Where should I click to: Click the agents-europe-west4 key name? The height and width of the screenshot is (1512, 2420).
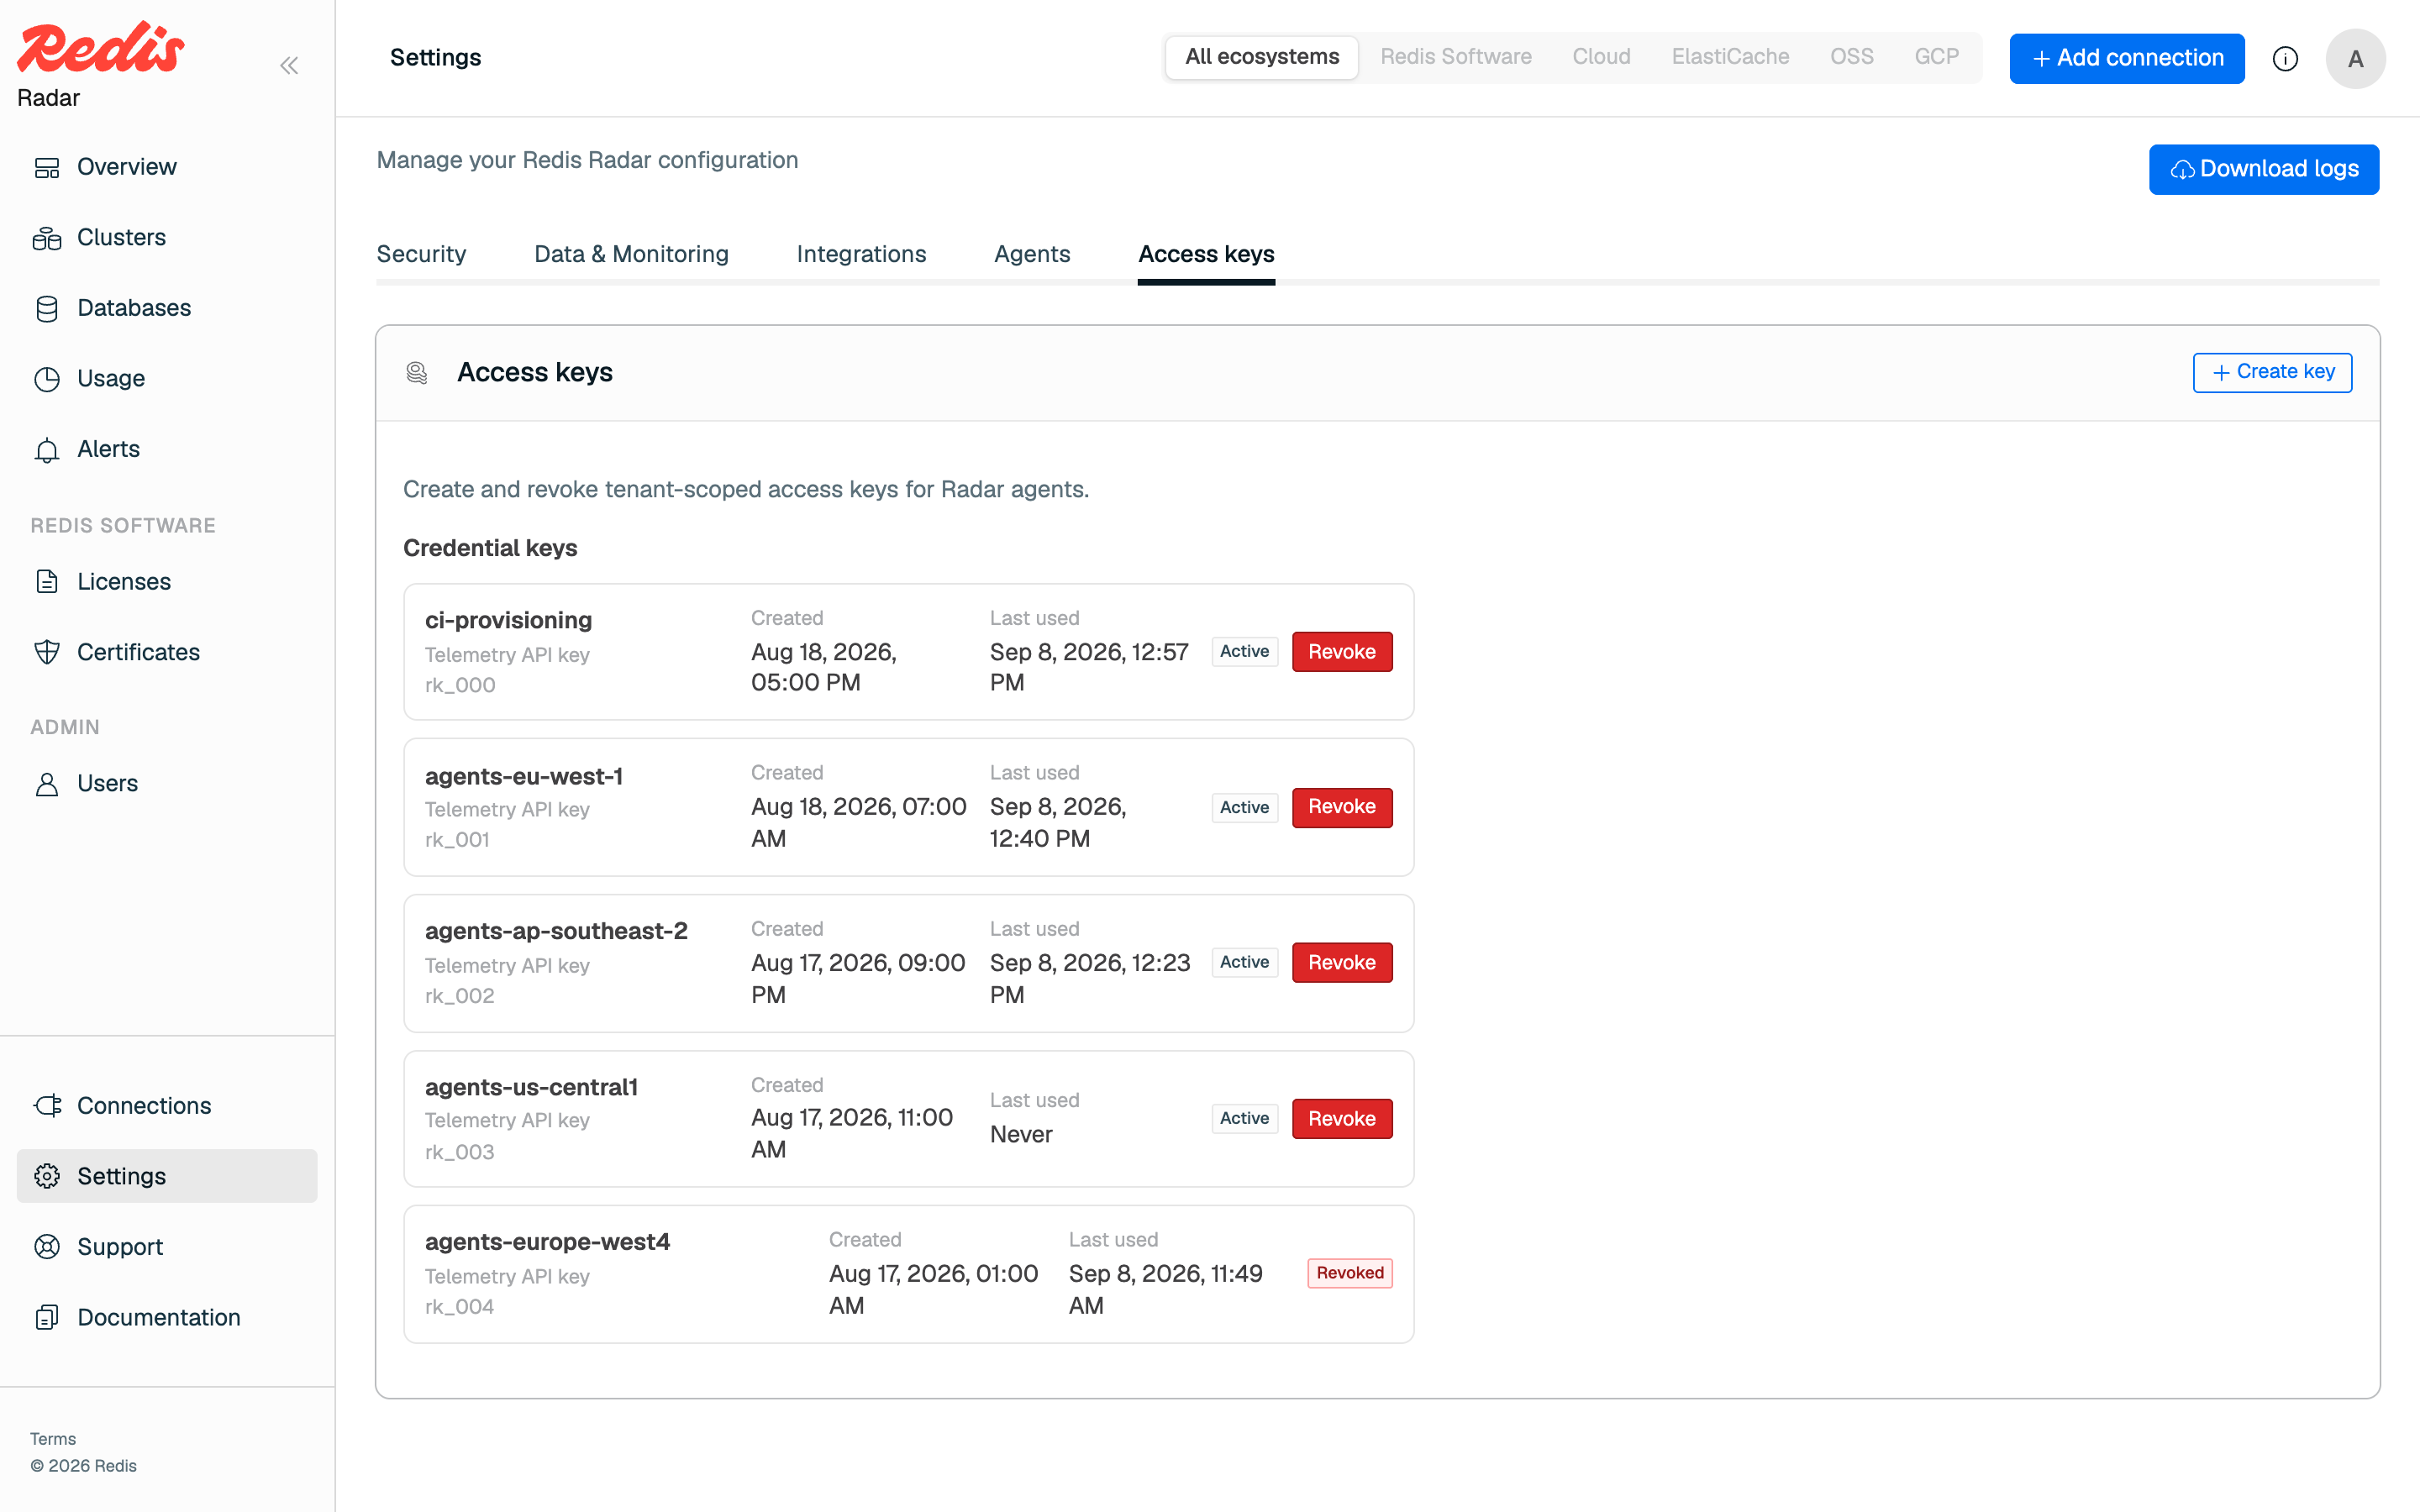(547, 1242)
